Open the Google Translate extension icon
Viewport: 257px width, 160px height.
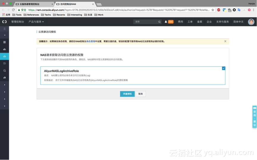(x=239, y=10)
